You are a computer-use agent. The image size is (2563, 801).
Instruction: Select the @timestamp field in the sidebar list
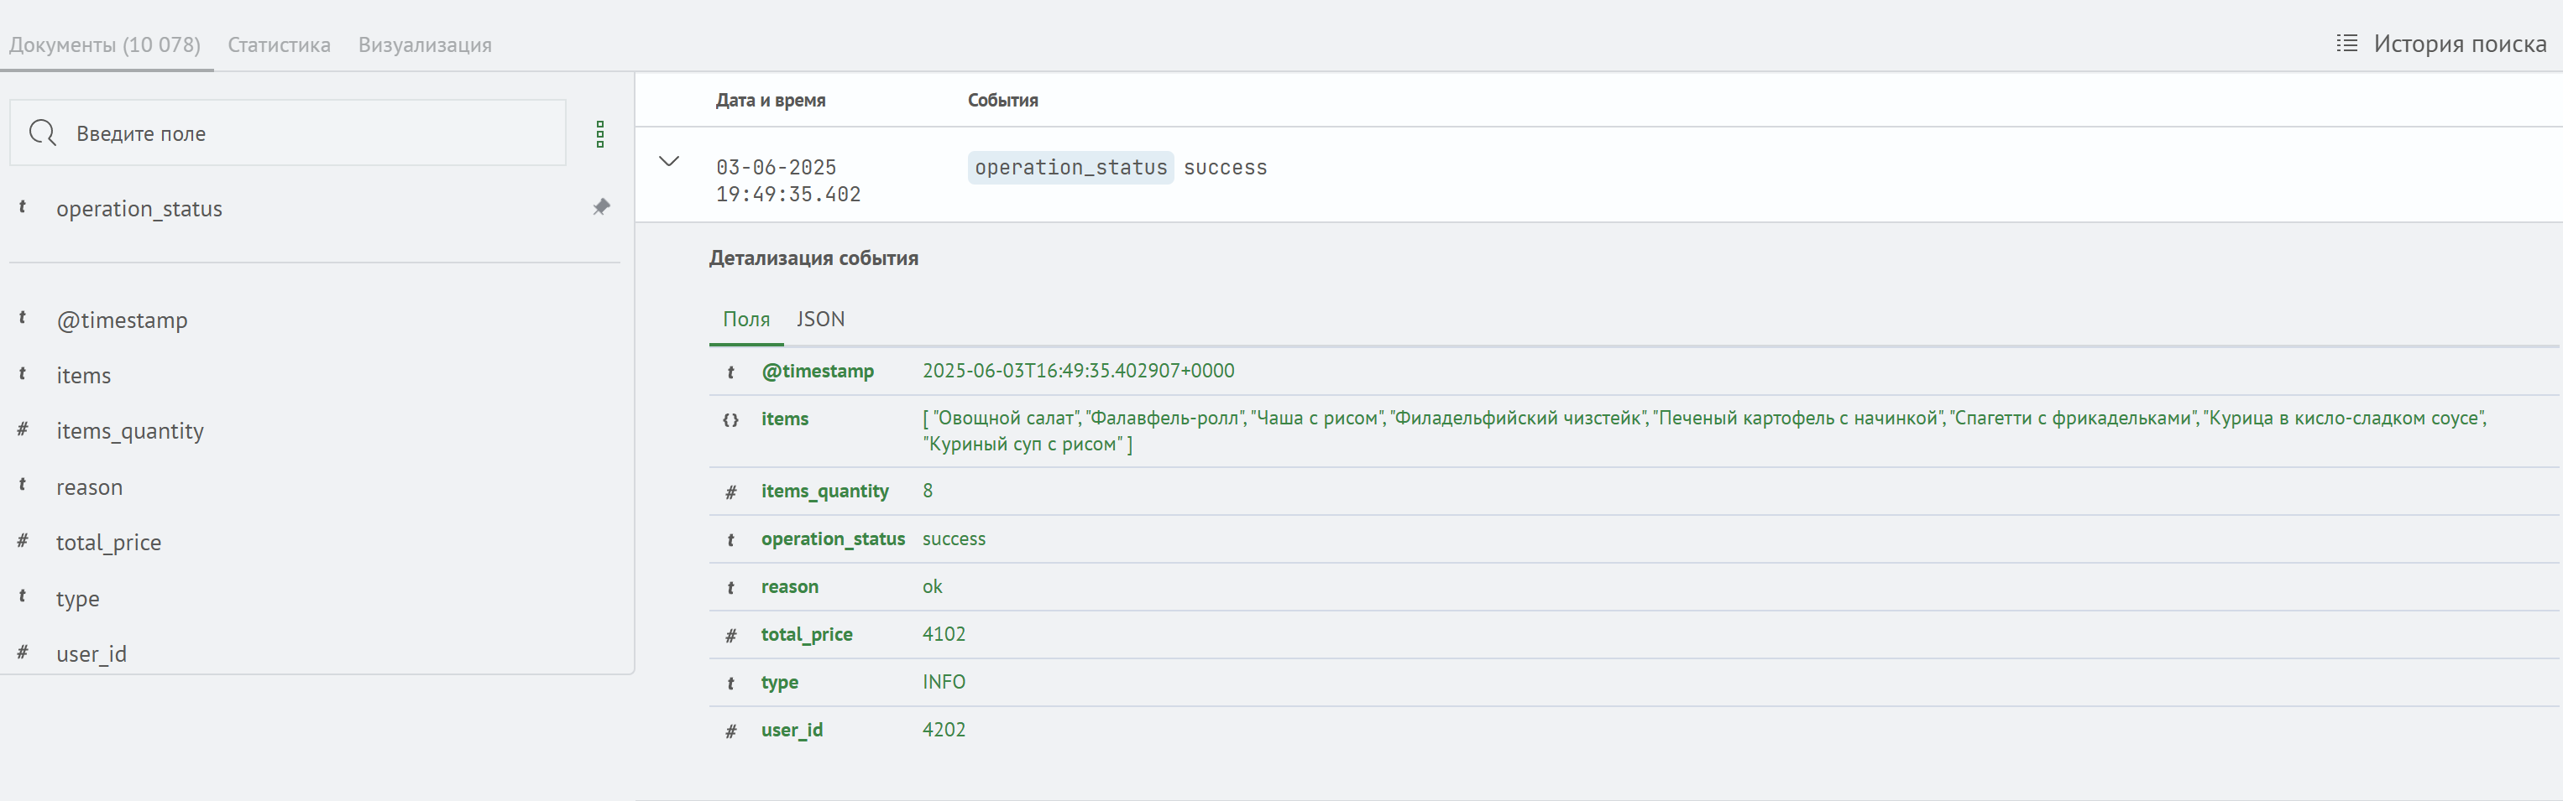tap(122, 320)
